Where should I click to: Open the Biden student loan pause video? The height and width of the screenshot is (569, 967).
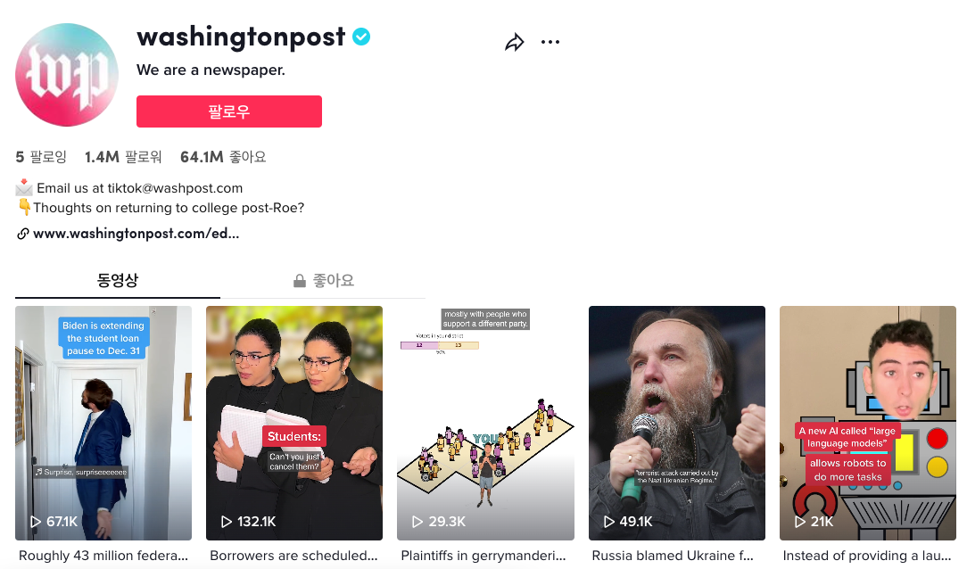[103, 423]
